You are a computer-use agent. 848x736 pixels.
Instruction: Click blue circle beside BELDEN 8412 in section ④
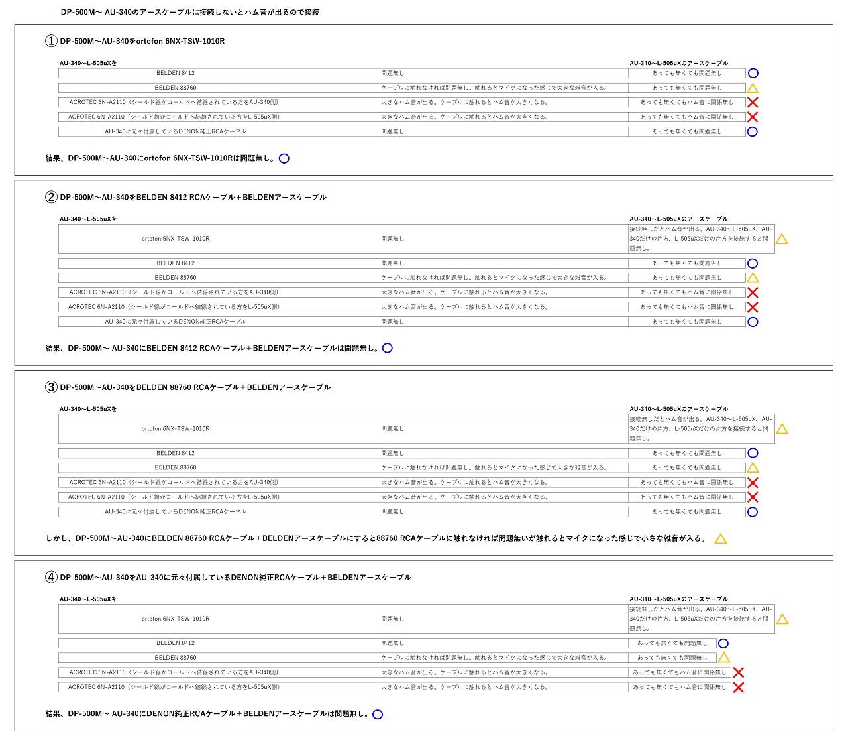tap(723, 644)
